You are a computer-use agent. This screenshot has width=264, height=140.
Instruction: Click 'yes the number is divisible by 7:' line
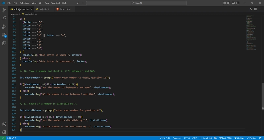(x=67, y=120)
